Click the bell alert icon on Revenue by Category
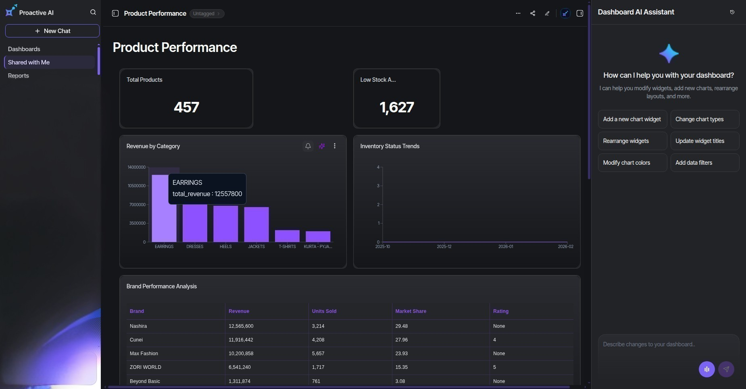 [308, 146]
